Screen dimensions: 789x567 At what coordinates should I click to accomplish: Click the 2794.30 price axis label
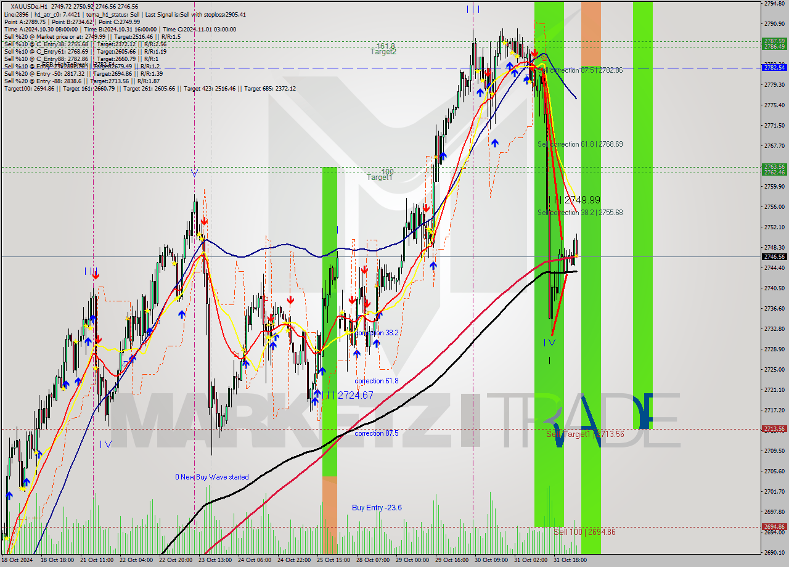(x=774, y=4)
